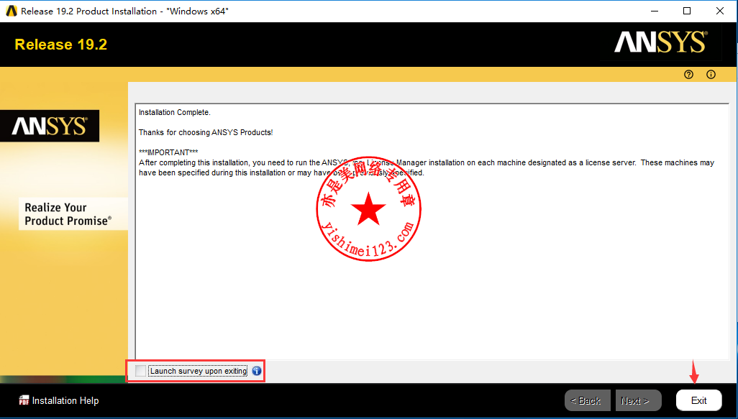Close the Product Installation window
The height and width of the screenshot is (419, 738).
tap(719, 11)
